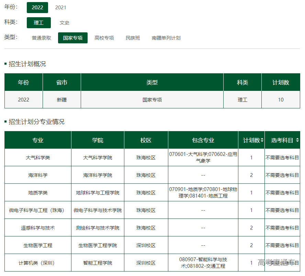Click the 理工 category button

[38, 22]
